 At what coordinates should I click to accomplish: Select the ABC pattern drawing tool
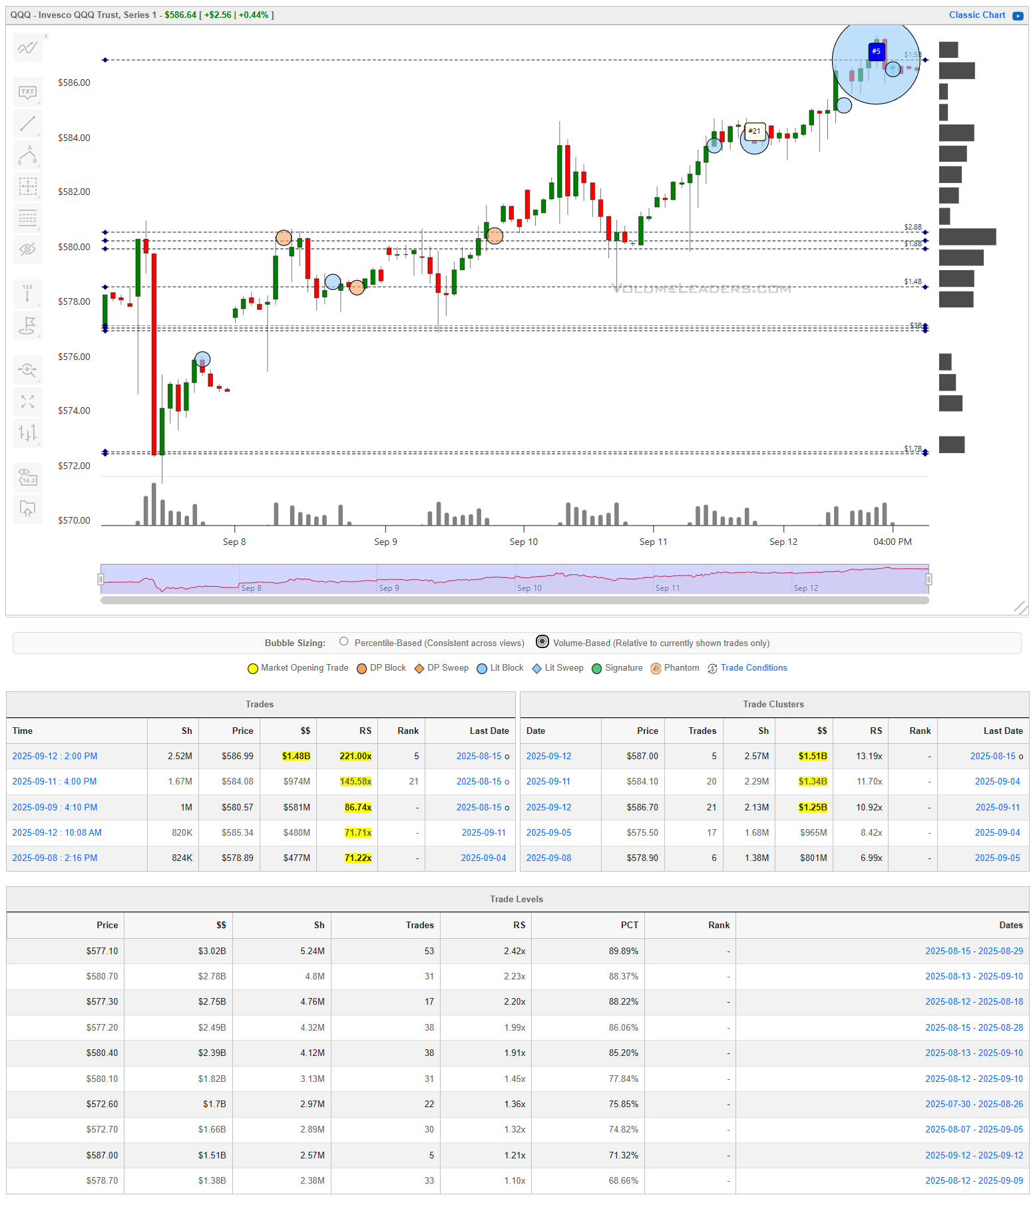pyautogui.click(x=27, y=154)
